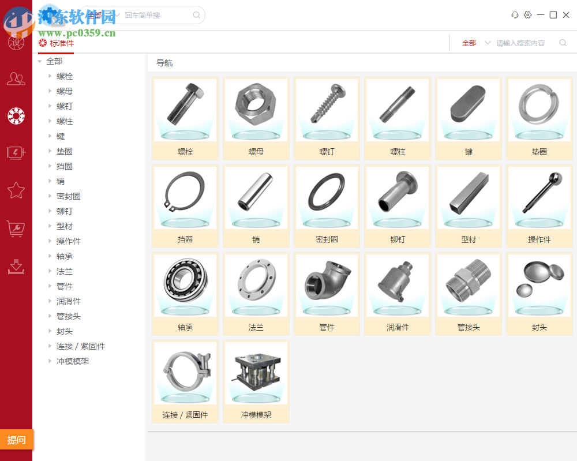Click the 导航 breadcrumb item
Image resolution: width=577 pixels, height=461 pixels.
pyautogui.click(x=163, y=62)
